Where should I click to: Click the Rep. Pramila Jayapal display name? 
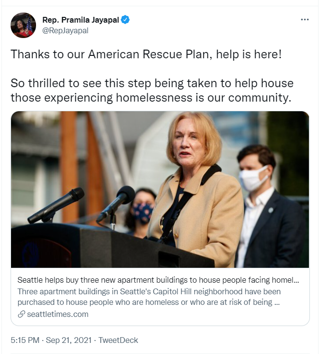(x=80, y=20)
